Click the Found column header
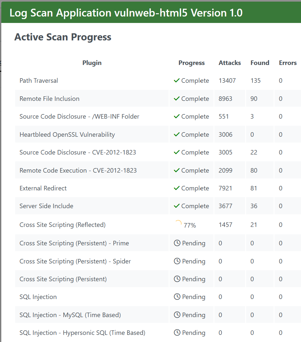The width and height of the screenshot is (301, 342). pos(260,63)
